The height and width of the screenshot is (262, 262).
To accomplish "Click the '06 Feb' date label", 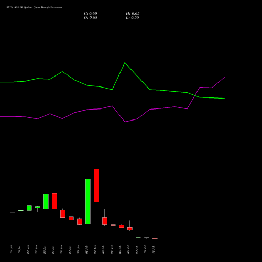I will tap(129, 249).
